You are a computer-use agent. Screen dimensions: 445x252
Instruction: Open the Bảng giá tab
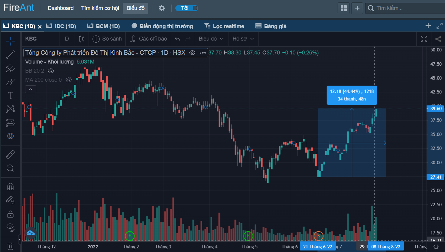271,26
